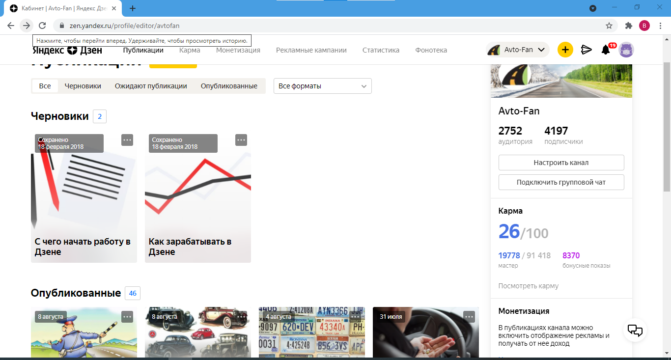Open the 31 июля steering wheel publication
The height and width of the screenshot is (360, 671).
click(426, 332)
